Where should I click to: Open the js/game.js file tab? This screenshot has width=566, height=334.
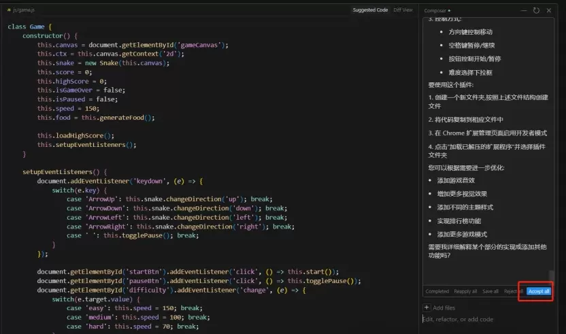tap(21, 10)
